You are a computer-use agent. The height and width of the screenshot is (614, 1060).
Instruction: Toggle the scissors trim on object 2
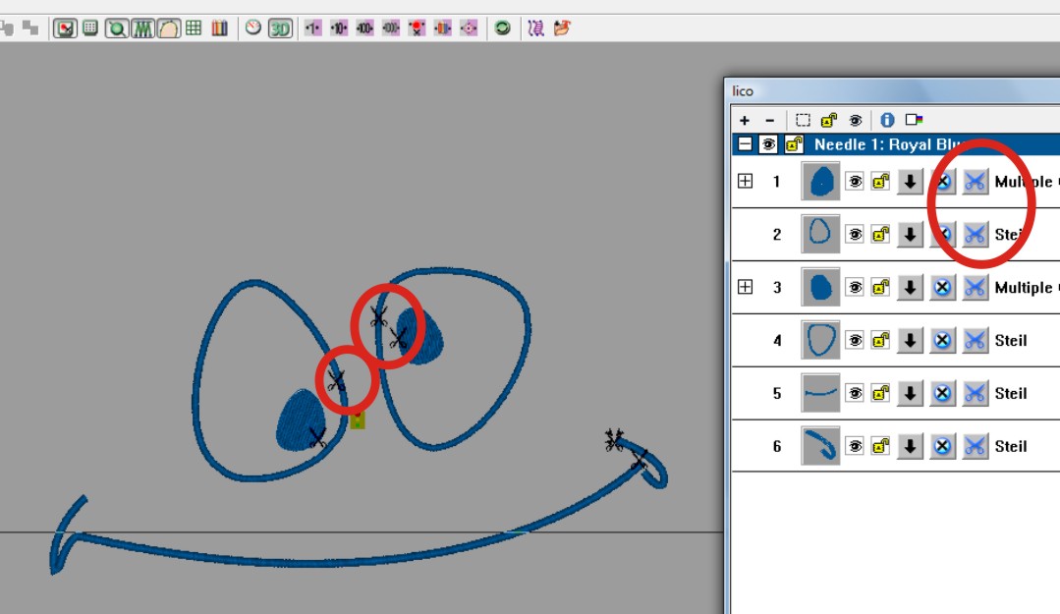pyautogui.click(x=975, y=235)
